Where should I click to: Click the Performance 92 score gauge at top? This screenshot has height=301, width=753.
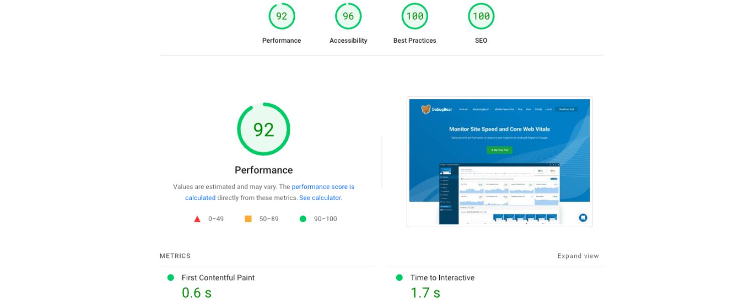coord(282,17)
